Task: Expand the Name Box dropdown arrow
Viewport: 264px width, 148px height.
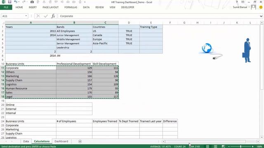Action: pos(26,16)
